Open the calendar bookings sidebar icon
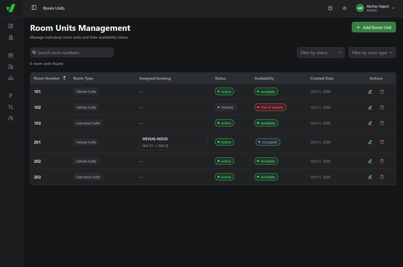 pos(11,55)
